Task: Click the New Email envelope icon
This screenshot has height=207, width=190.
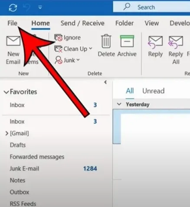Action: (x=13, y=41)
